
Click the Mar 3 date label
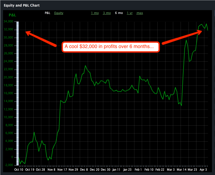170,170
